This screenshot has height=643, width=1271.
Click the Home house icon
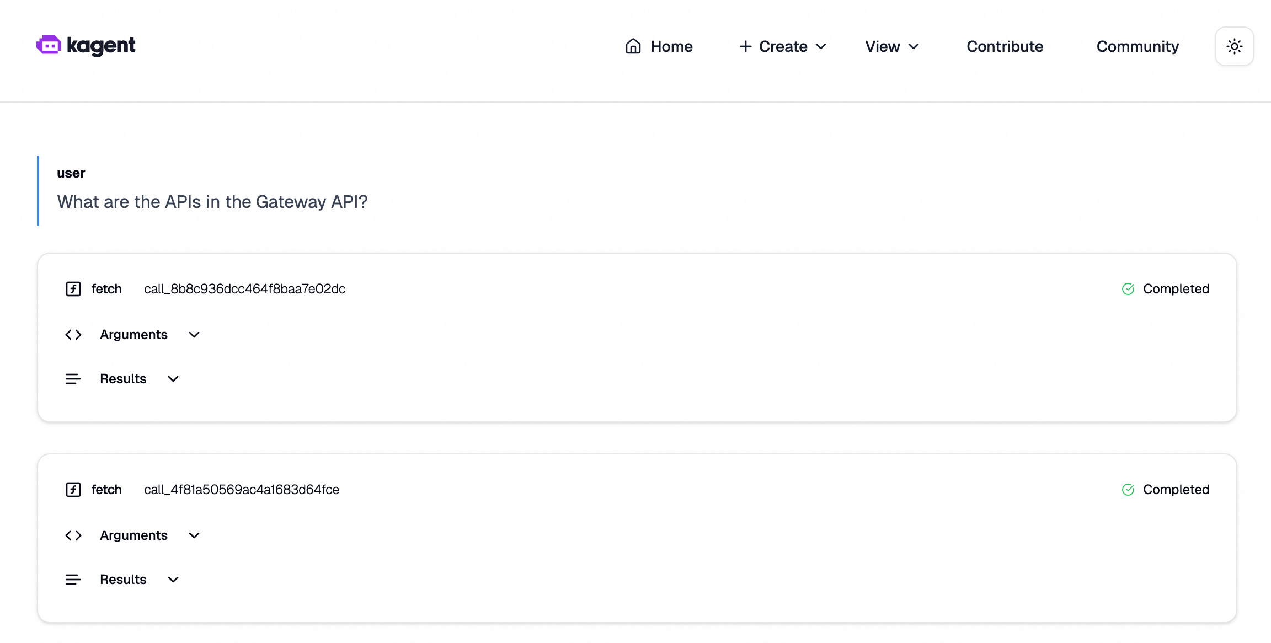(x=633, y=46)
